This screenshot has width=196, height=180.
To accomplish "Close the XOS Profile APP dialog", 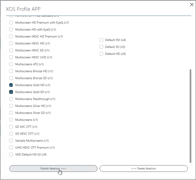I will click(192, 5).
